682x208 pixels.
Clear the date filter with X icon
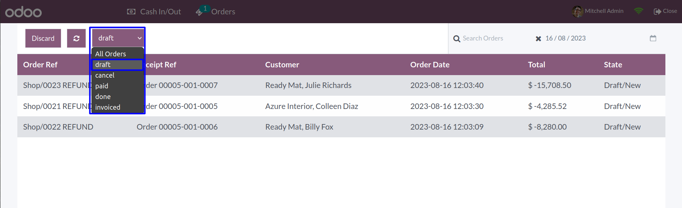pyautogui.click(x=538, y=39)
